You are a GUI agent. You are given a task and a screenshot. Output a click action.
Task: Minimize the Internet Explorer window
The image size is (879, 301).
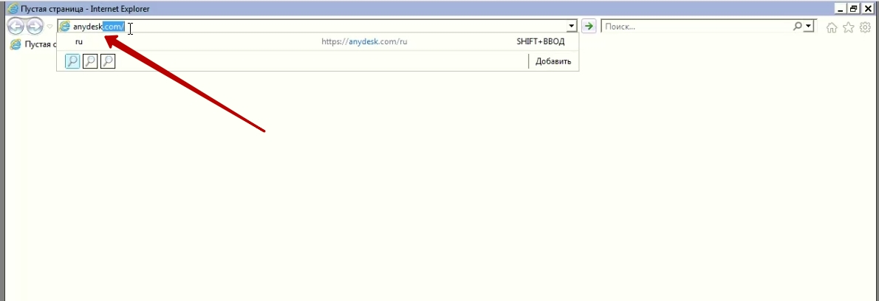(840, 9)
